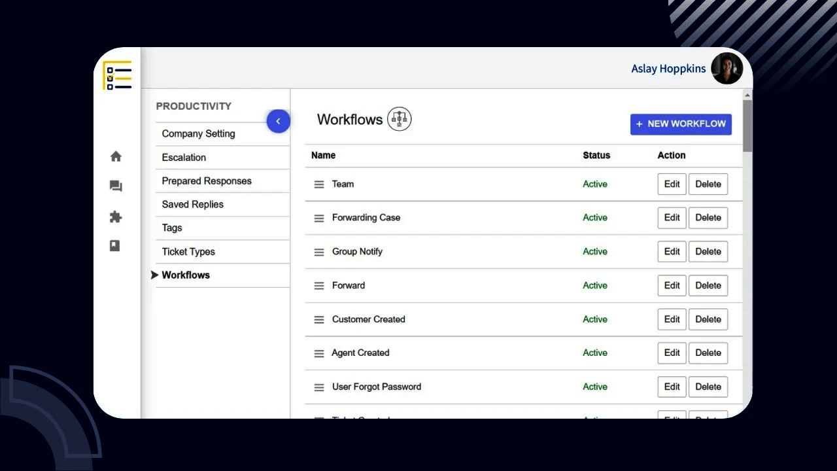
Task: Delete the Agent Created workflow
Action: [x=708, y=353]
